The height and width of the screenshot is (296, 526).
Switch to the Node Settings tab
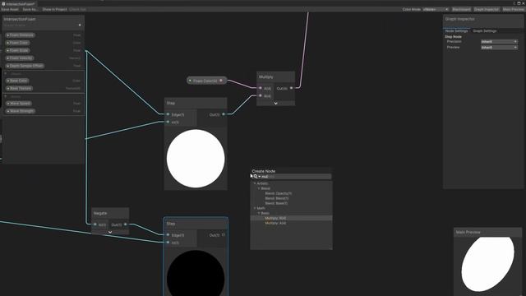click(x=456, y=31)
